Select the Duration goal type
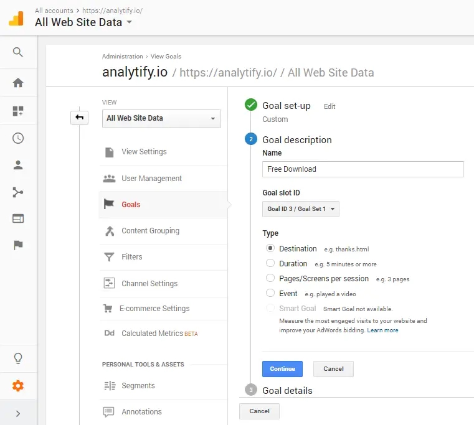The width and height of the screenshot is (474, 425). click(270, 263)
